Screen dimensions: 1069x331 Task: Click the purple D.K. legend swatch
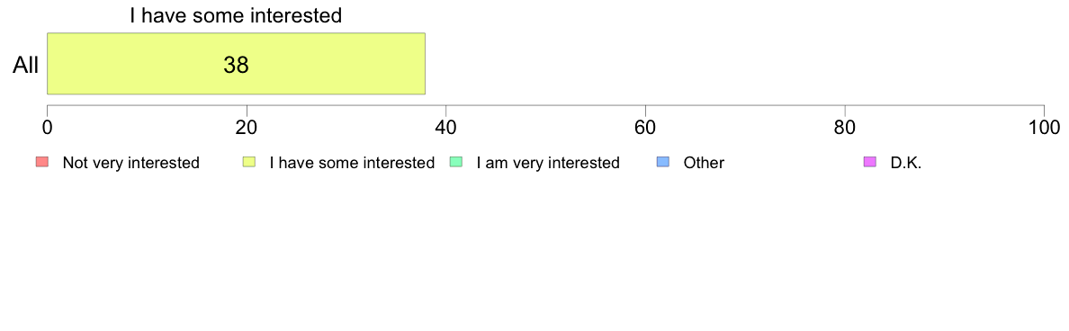tap(870, 162)
